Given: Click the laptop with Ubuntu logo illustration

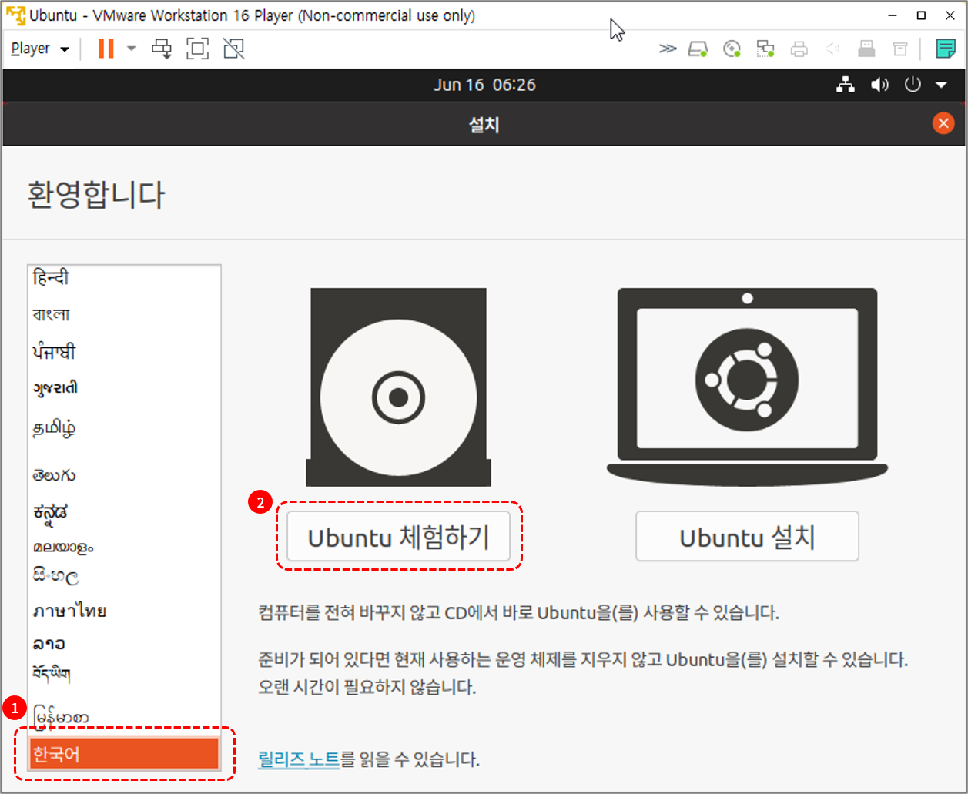Looking at the screenshot, I should (x=747, y=386).
